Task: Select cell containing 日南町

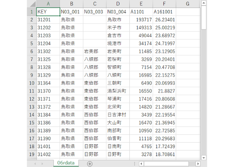Action: pos(118,147)
